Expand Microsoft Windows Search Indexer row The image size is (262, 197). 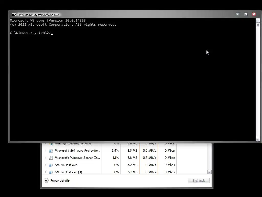click(x=45, y=158)
